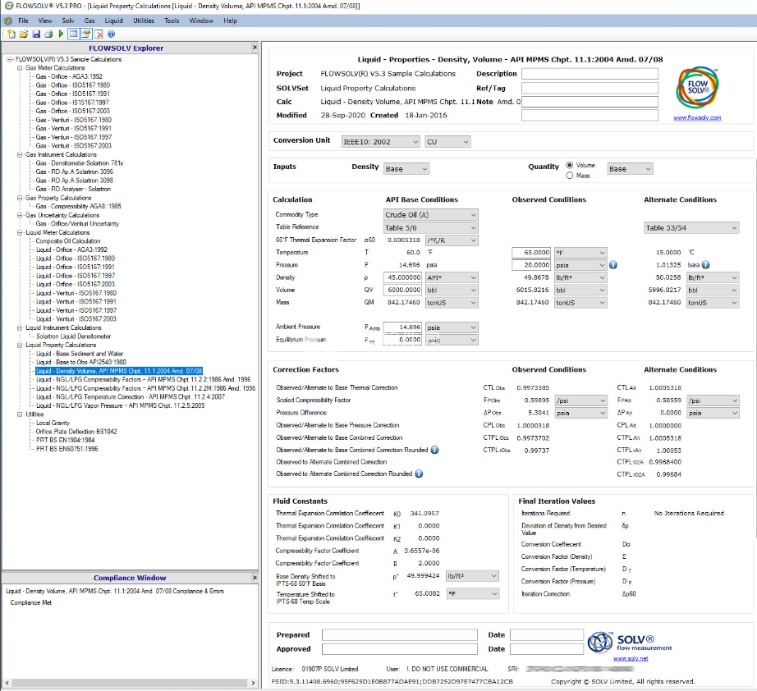757x691 pixels.
Task: Visit the www.flowsolv.com link
Action: point(697,117)
